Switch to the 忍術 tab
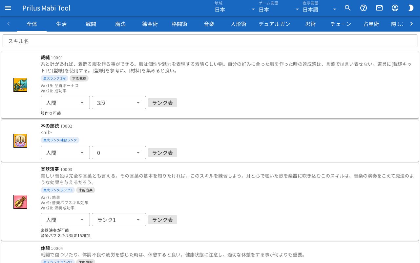The width and height of the screenshot is (420, 263). point(310,24)
